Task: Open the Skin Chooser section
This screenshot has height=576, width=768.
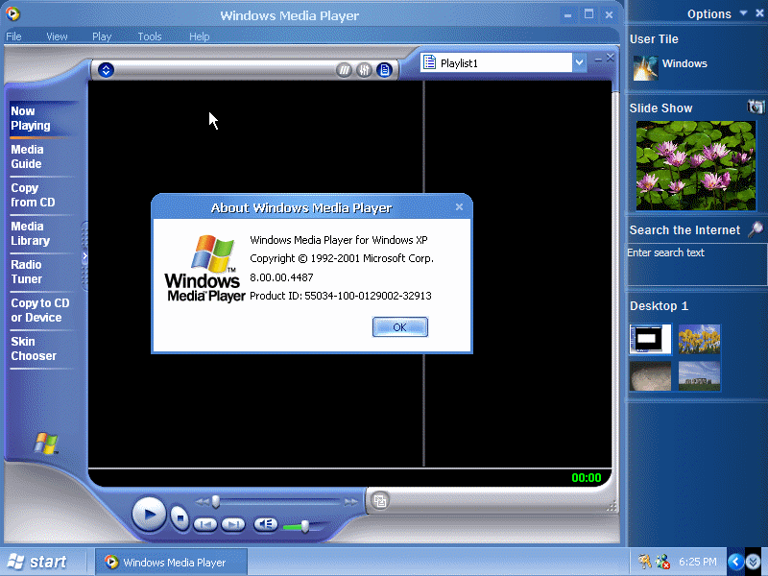Action: click(x=34, y=348)
